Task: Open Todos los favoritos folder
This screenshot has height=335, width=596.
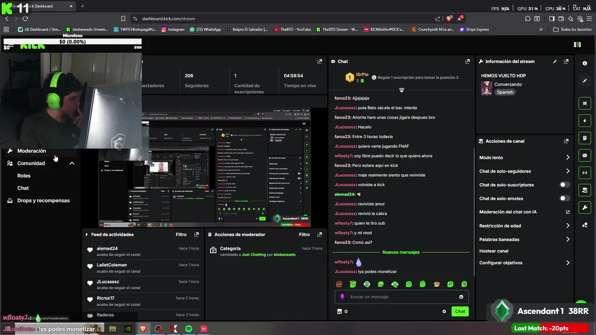Action: pos(572,29)
